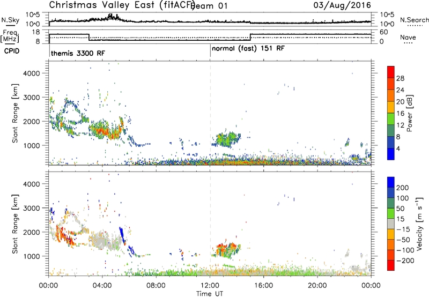
Task: Click 'Slant Range [km]' label of velocity panel
Action: pyautogui.click(x=15, y=224)
